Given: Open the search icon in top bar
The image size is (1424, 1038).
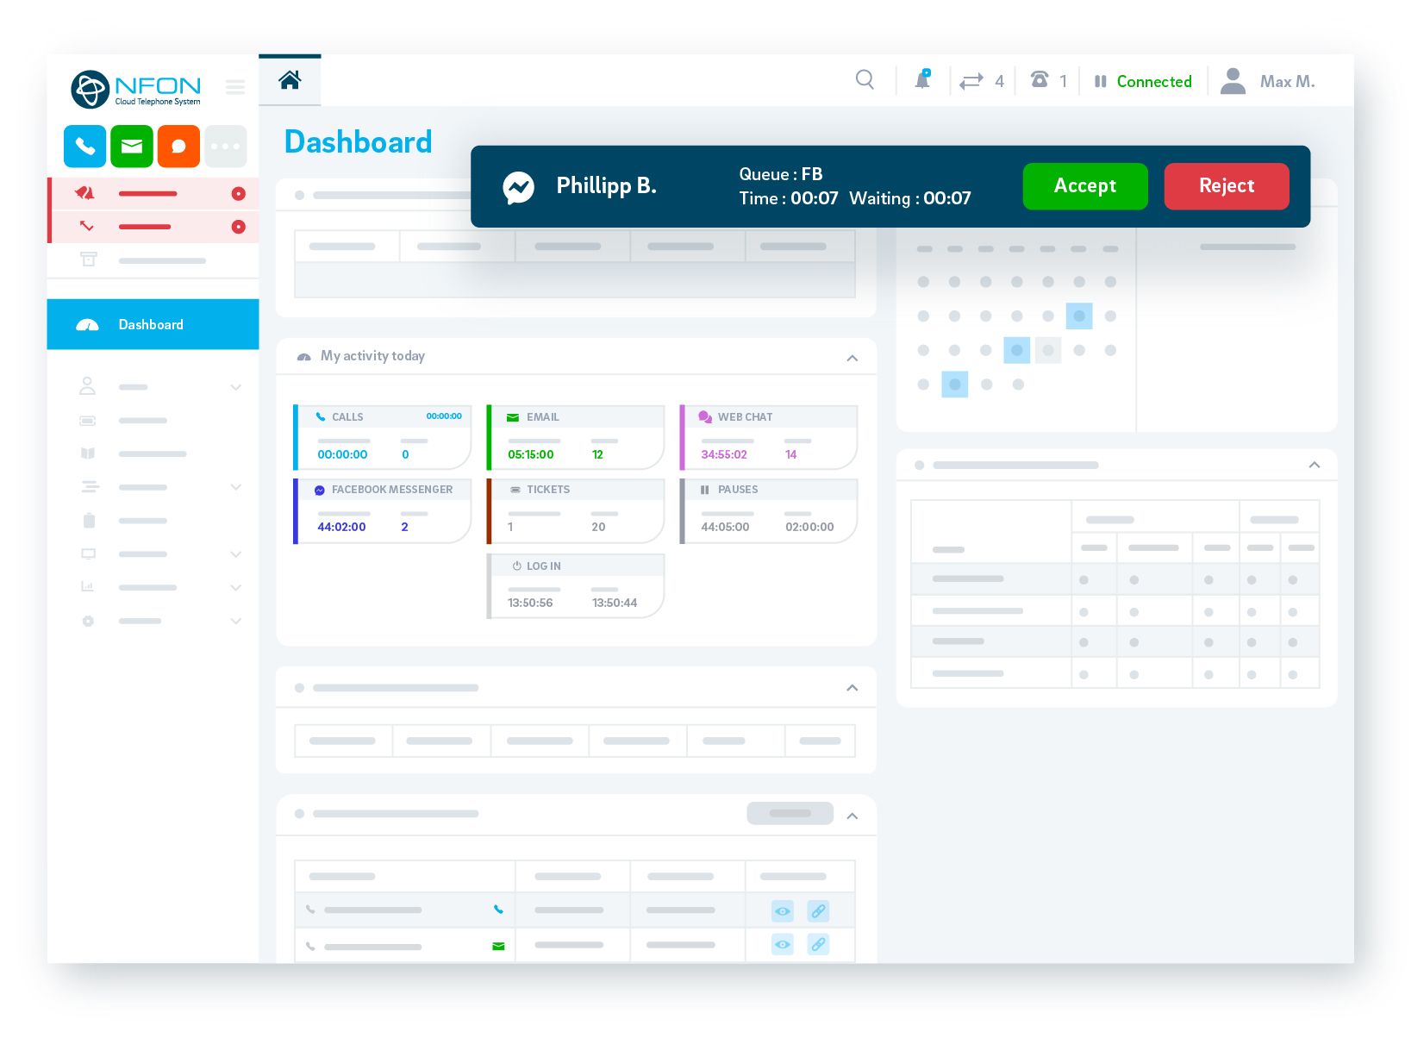Looking at the screenshot, I should pyautogui.click(x=865, y=80).
